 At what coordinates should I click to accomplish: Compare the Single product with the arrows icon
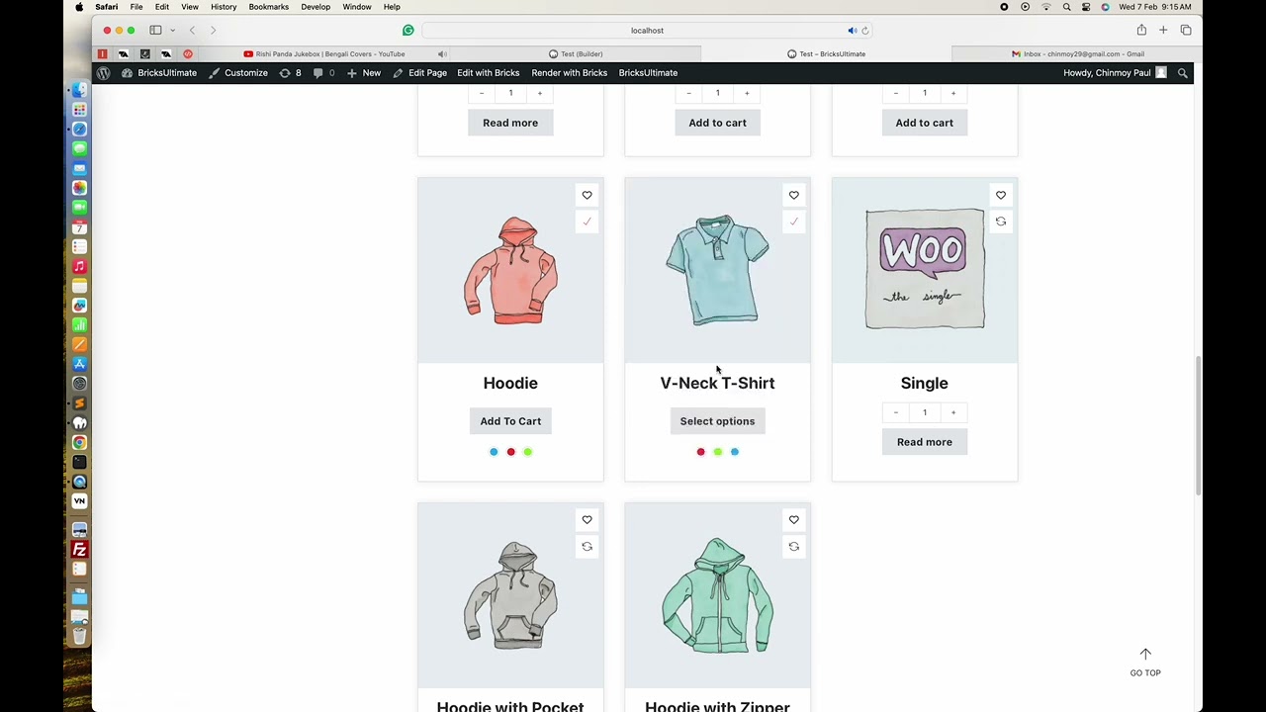click(1000, 222)
